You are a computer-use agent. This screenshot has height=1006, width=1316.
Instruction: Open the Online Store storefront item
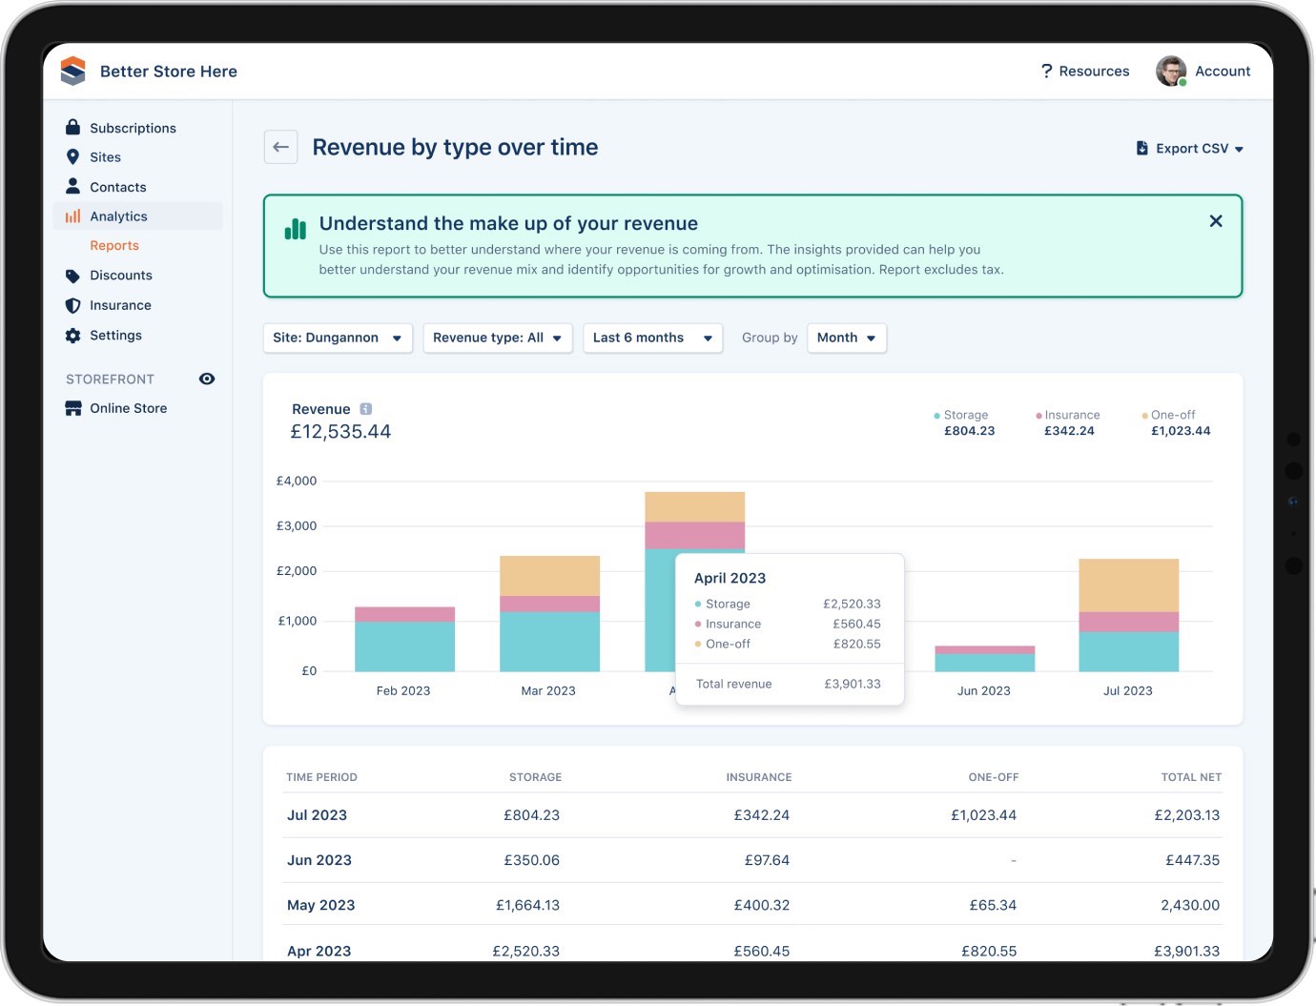[129, 408]
